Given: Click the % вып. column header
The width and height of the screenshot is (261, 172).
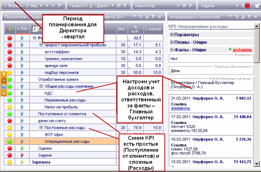Looking at the screenshot, I should (135, 29).
